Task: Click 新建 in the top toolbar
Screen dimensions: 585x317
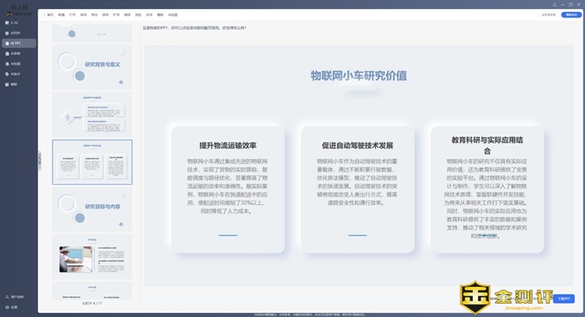Action: 62,15
